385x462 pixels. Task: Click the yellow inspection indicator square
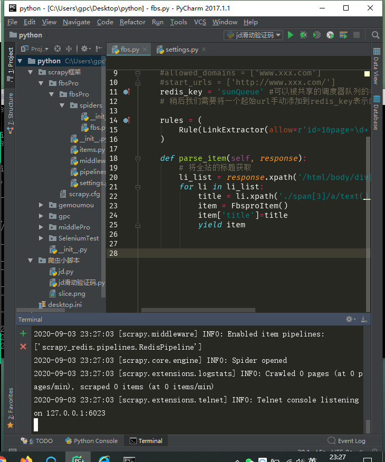point(367,74)
